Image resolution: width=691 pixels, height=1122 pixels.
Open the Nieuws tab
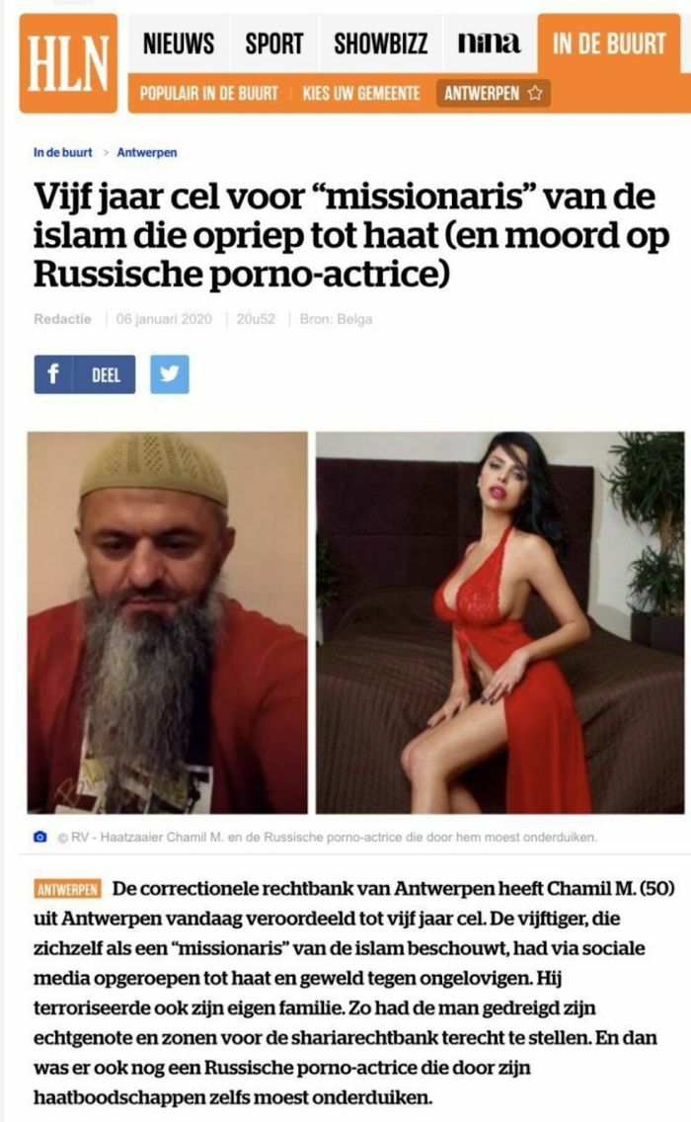click(178, 43)
